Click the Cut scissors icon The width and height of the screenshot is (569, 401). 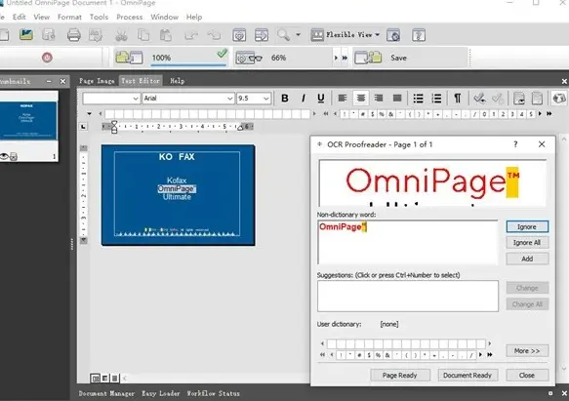(x=121, y=35)
